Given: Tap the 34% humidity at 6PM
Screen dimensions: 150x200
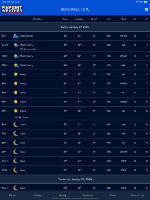Looking at the screenshot, I should [x=109, y=125].
